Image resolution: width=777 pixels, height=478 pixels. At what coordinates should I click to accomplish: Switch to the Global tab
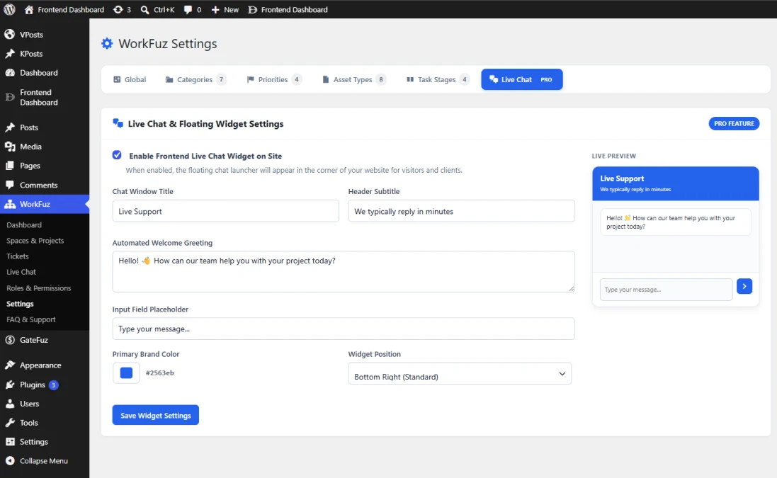(130, 79)
